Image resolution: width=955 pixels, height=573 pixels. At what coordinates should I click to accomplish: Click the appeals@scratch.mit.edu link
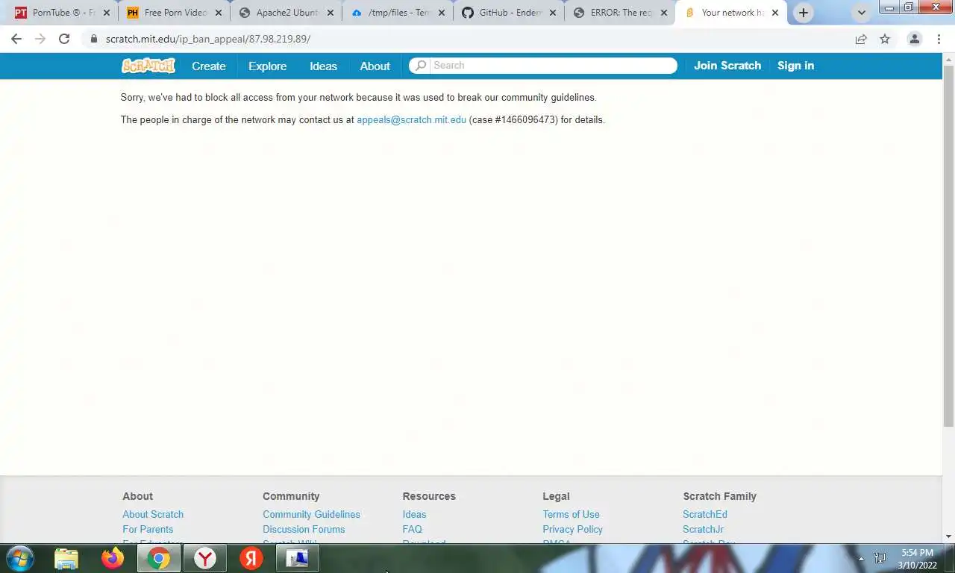pyautogui.click(x=411, y=119)
